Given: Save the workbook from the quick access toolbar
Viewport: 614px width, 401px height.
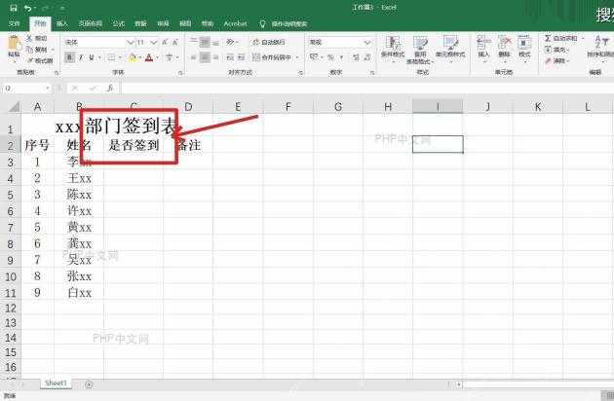Looking at the screenshot, I should pyautogui.click(x=14, y=8).
